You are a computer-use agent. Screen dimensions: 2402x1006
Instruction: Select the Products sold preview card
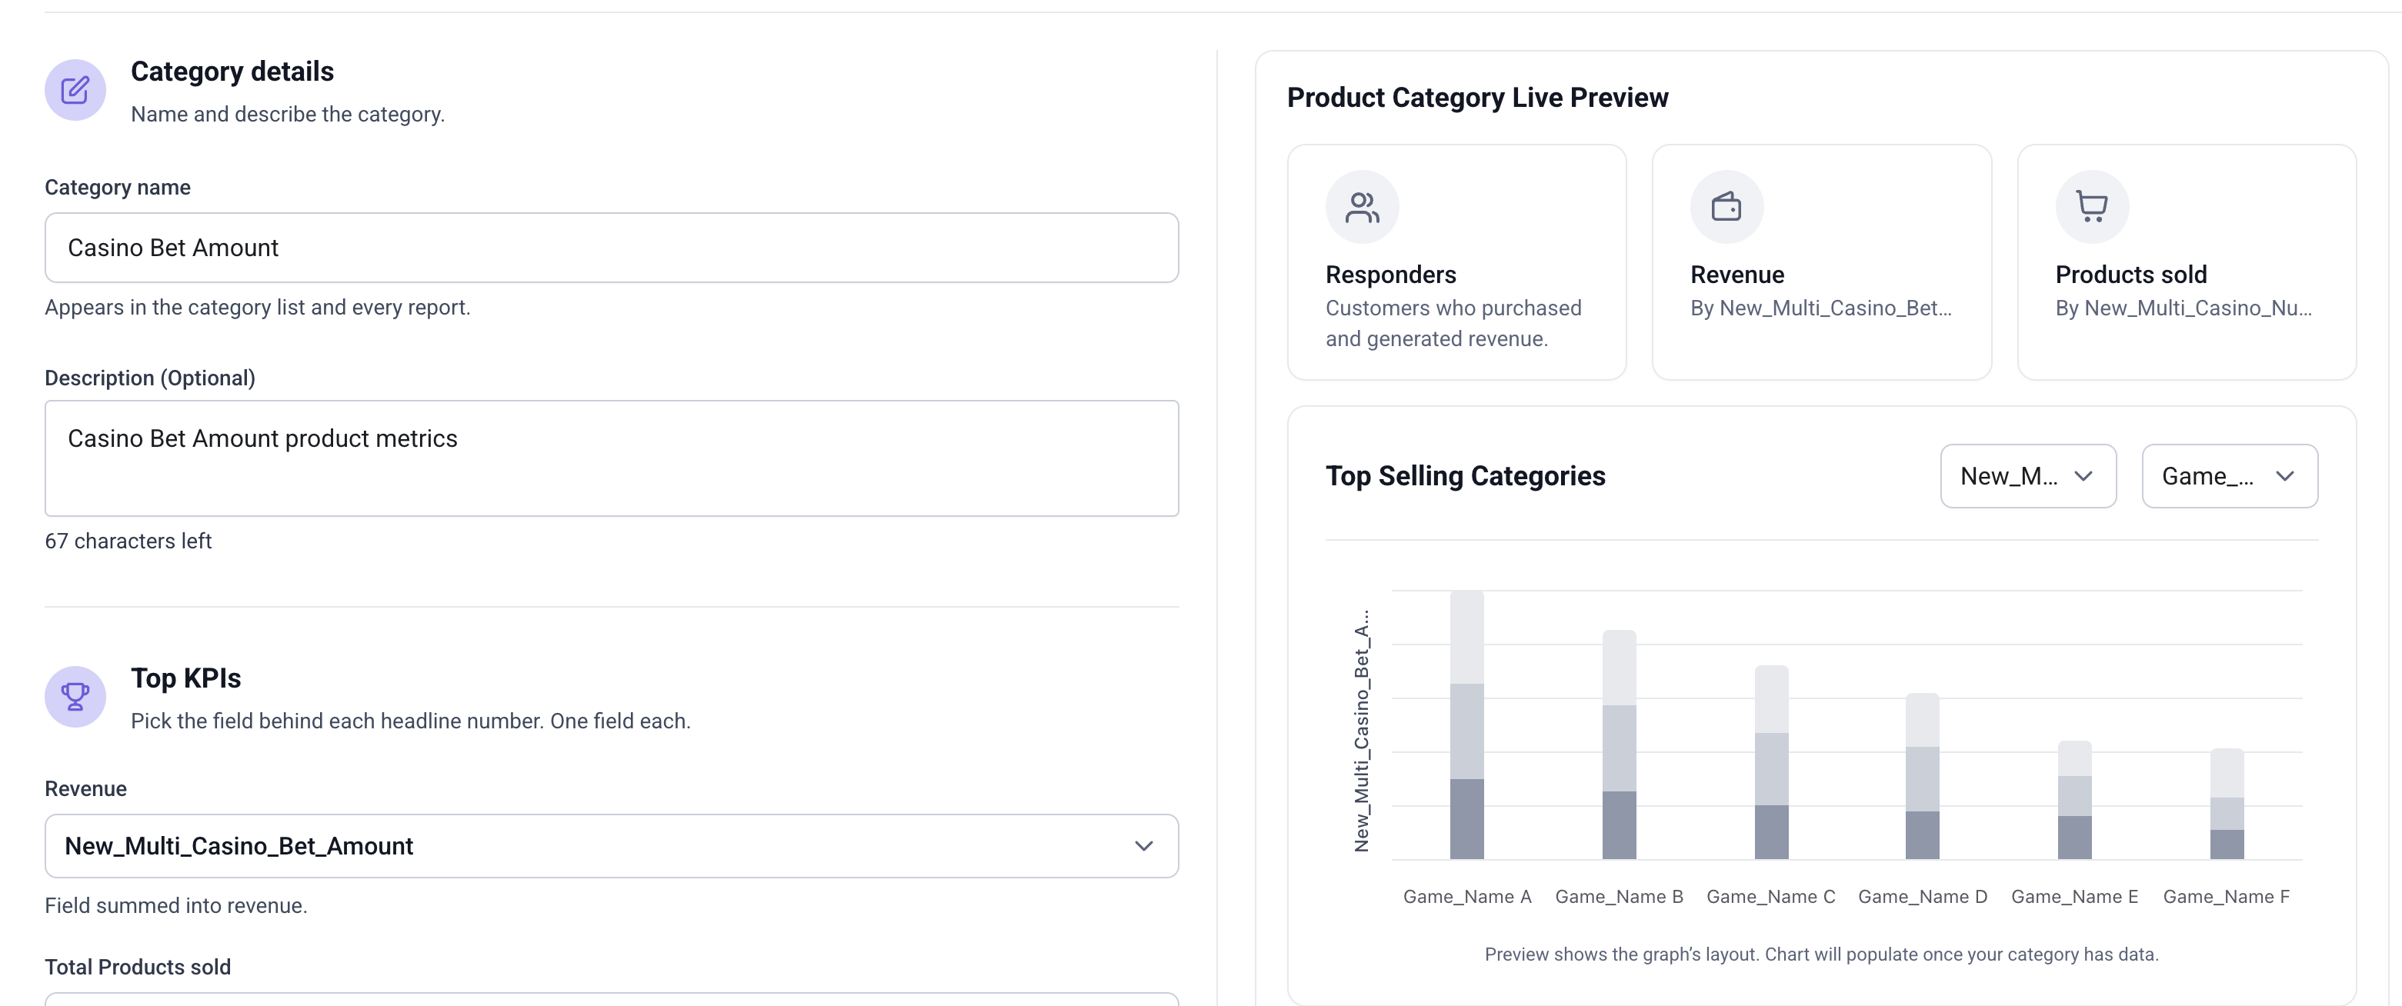(2187, 262)
